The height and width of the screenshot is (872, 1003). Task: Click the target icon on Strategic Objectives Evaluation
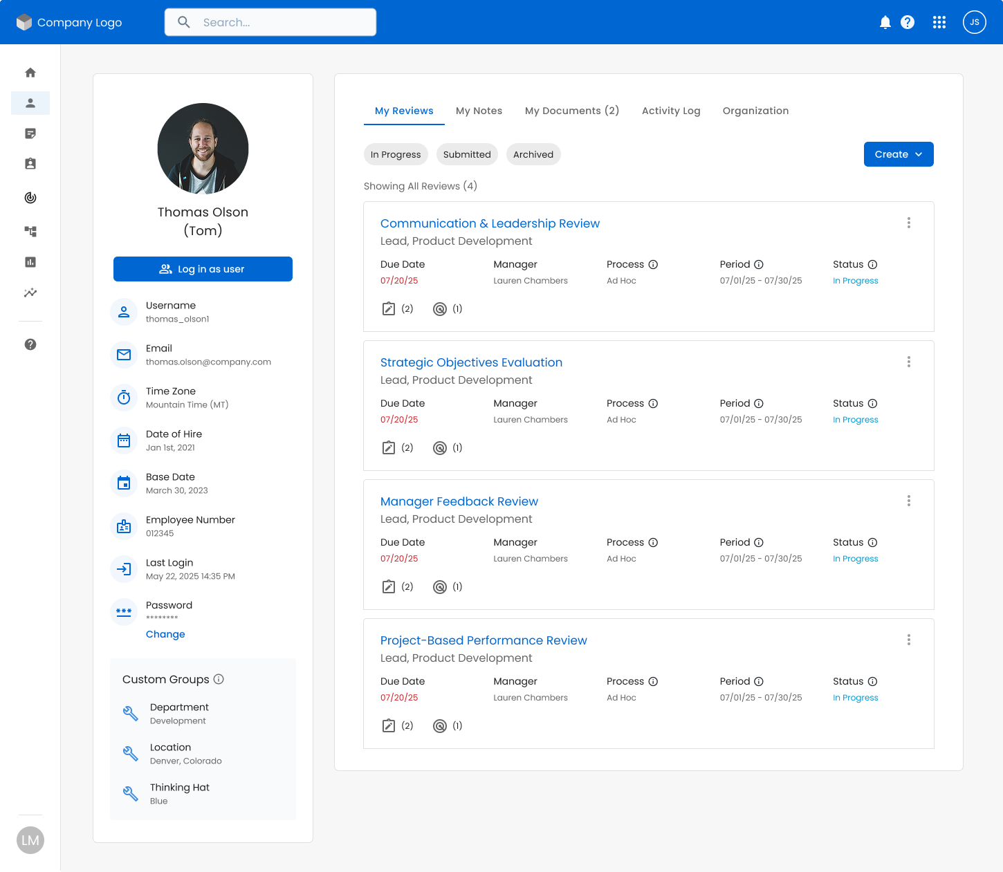440,447
